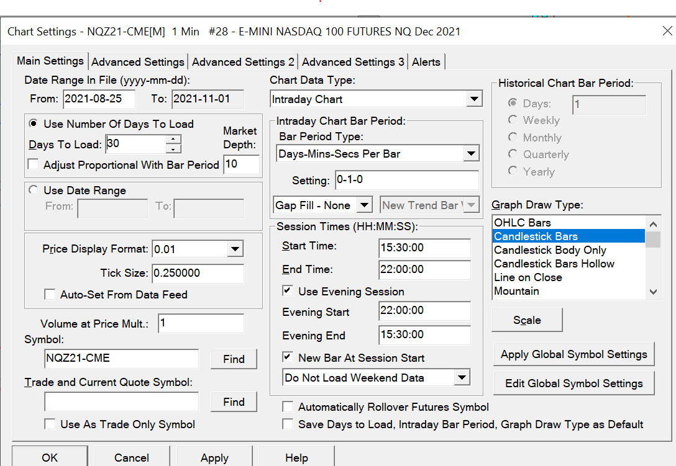Screen dimensions: 676x466
Task: Click the session End Time field
Action: click(x=424, y=269)
